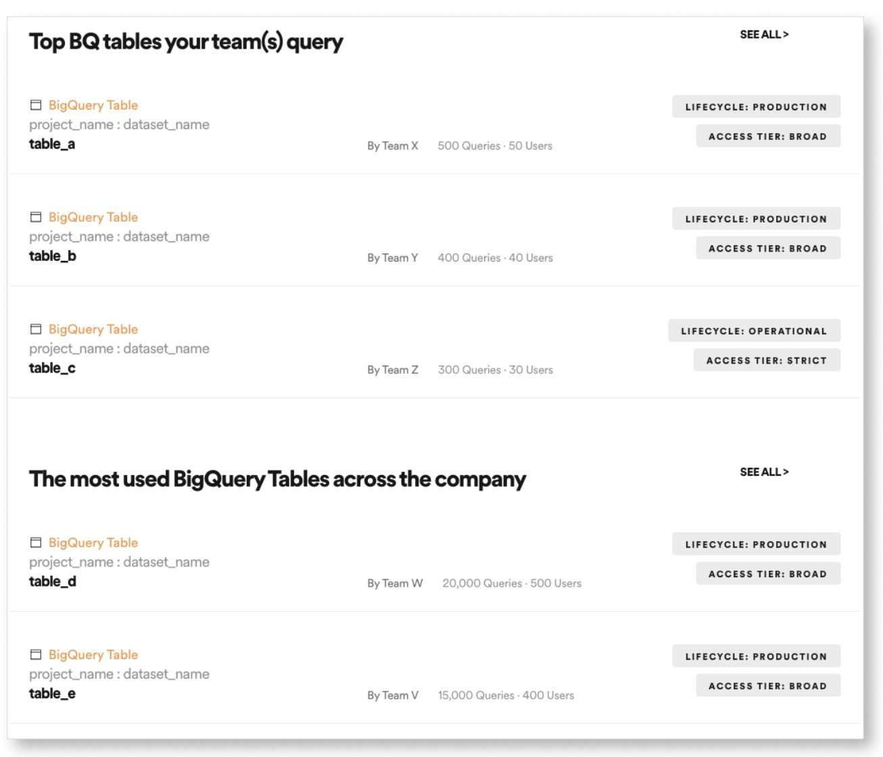Click Lifecycle: Production tag for table_a
The height and width of the screenshot is (757, 883).
[756, 107]
